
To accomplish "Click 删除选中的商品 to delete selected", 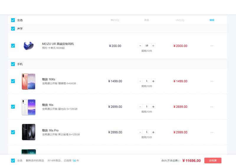I will point(35,160).
